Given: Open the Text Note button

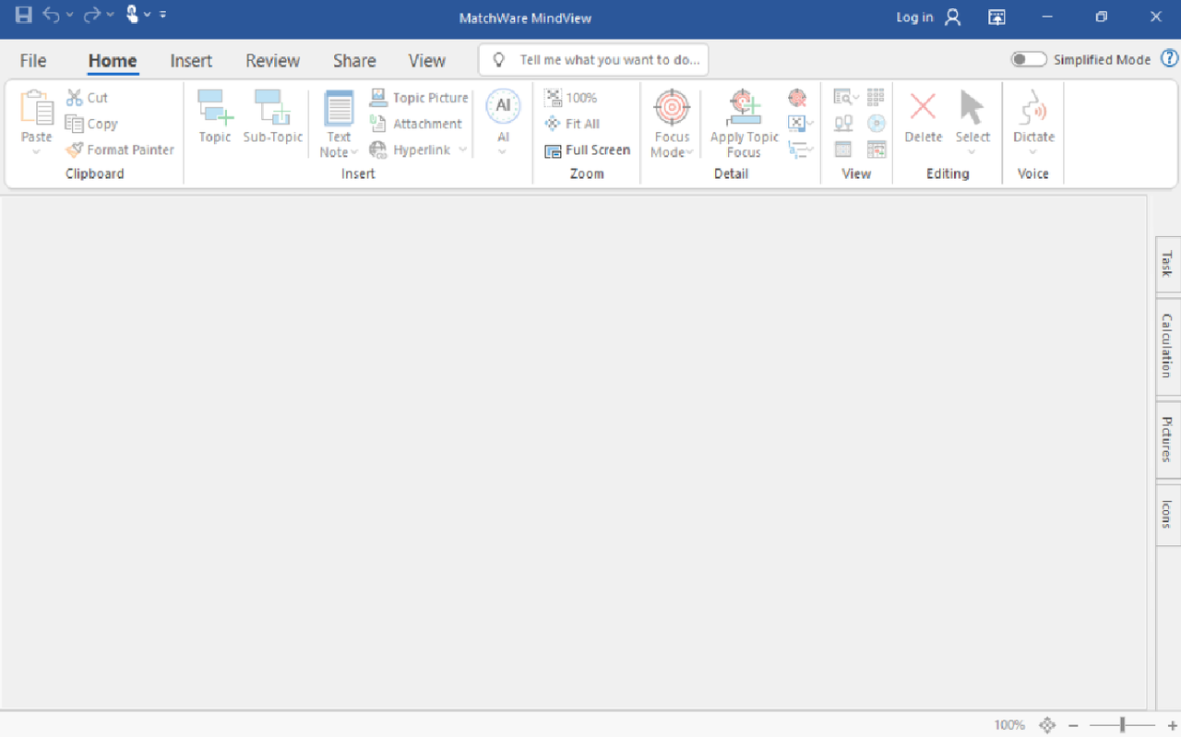Looking at the screenshot, I should click(x=339, y=124).
